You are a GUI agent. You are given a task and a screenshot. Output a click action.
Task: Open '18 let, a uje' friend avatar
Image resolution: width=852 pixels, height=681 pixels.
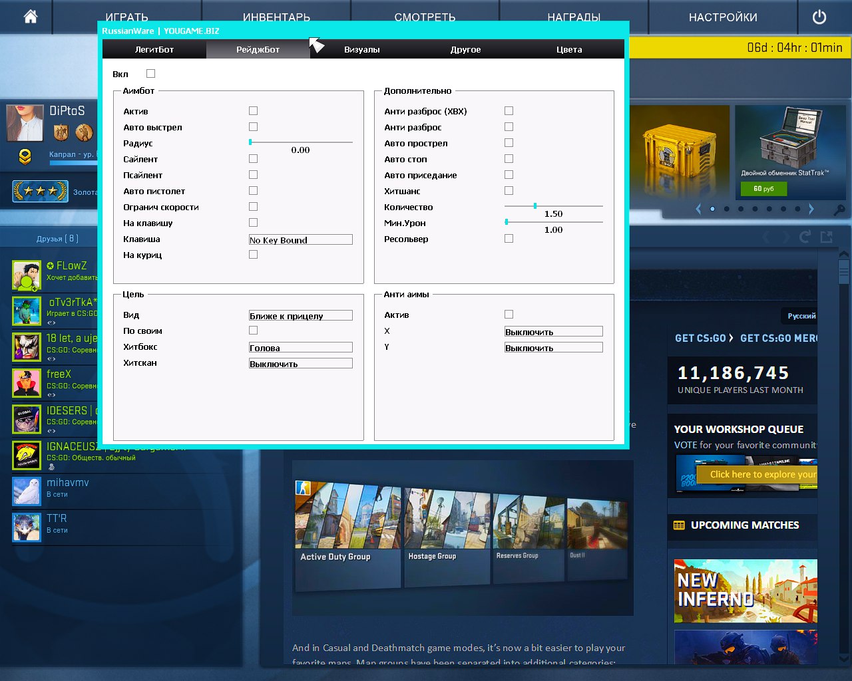click(27, 347)
